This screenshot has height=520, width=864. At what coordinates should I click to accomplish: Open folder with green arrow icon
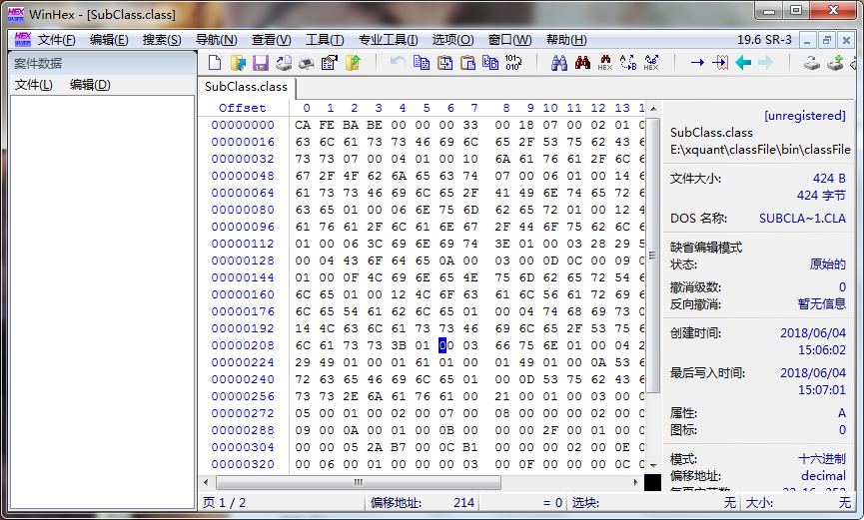(x=353, y=63)
